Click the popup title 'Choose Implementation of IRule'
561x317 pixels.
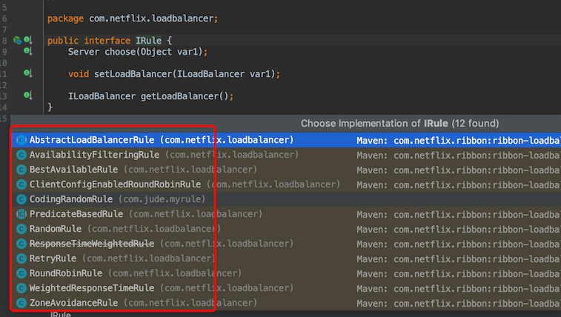pyautogui.click(x=399, y=123)
